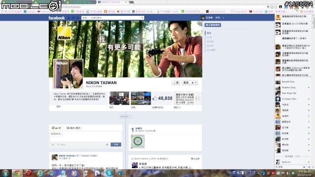This screenshot has width=315, height=177.
Task: Open chat with Mudsom Geng
Action: point(293,88)
